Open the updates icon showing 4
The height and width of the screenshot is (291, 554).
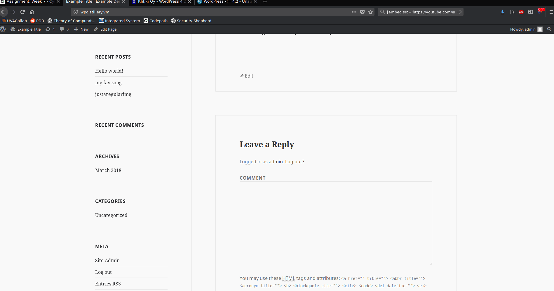tap(50, 29)
